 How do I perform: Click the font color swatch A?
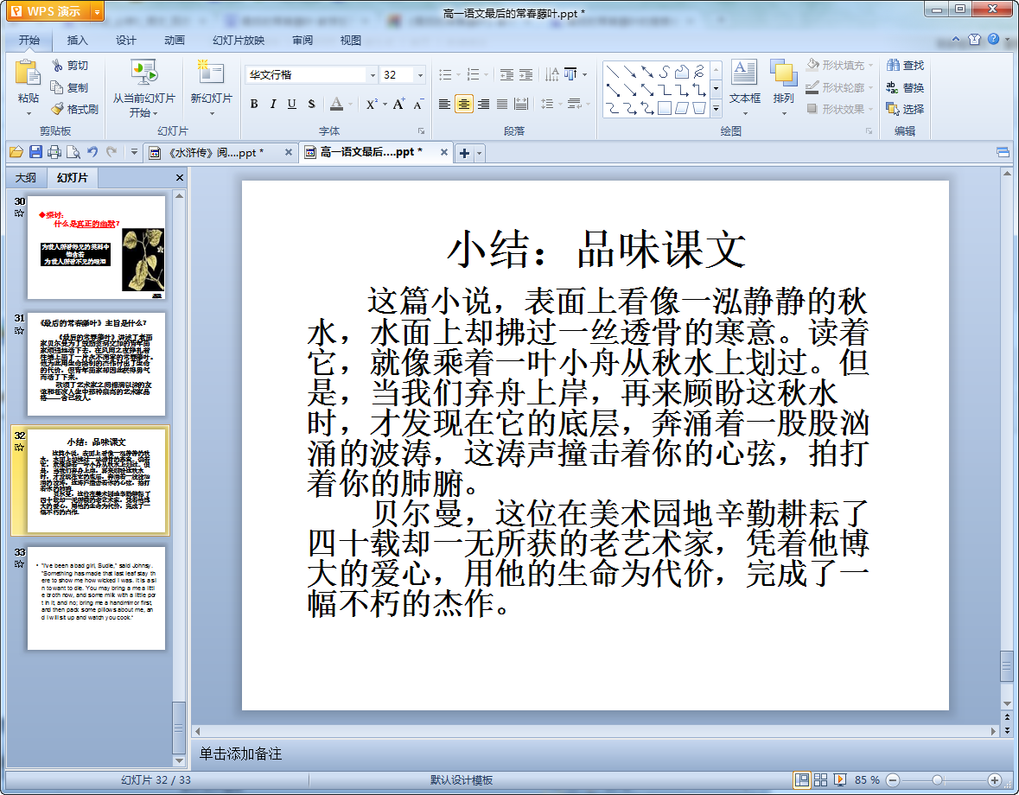pos(336,104)
